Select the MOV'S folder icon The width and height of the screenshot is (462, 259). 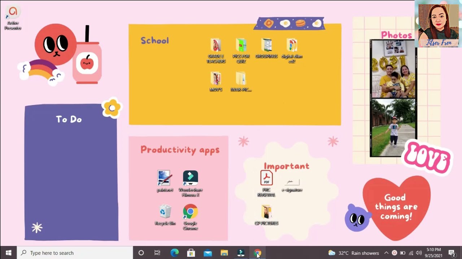click(x=216, y=82)
